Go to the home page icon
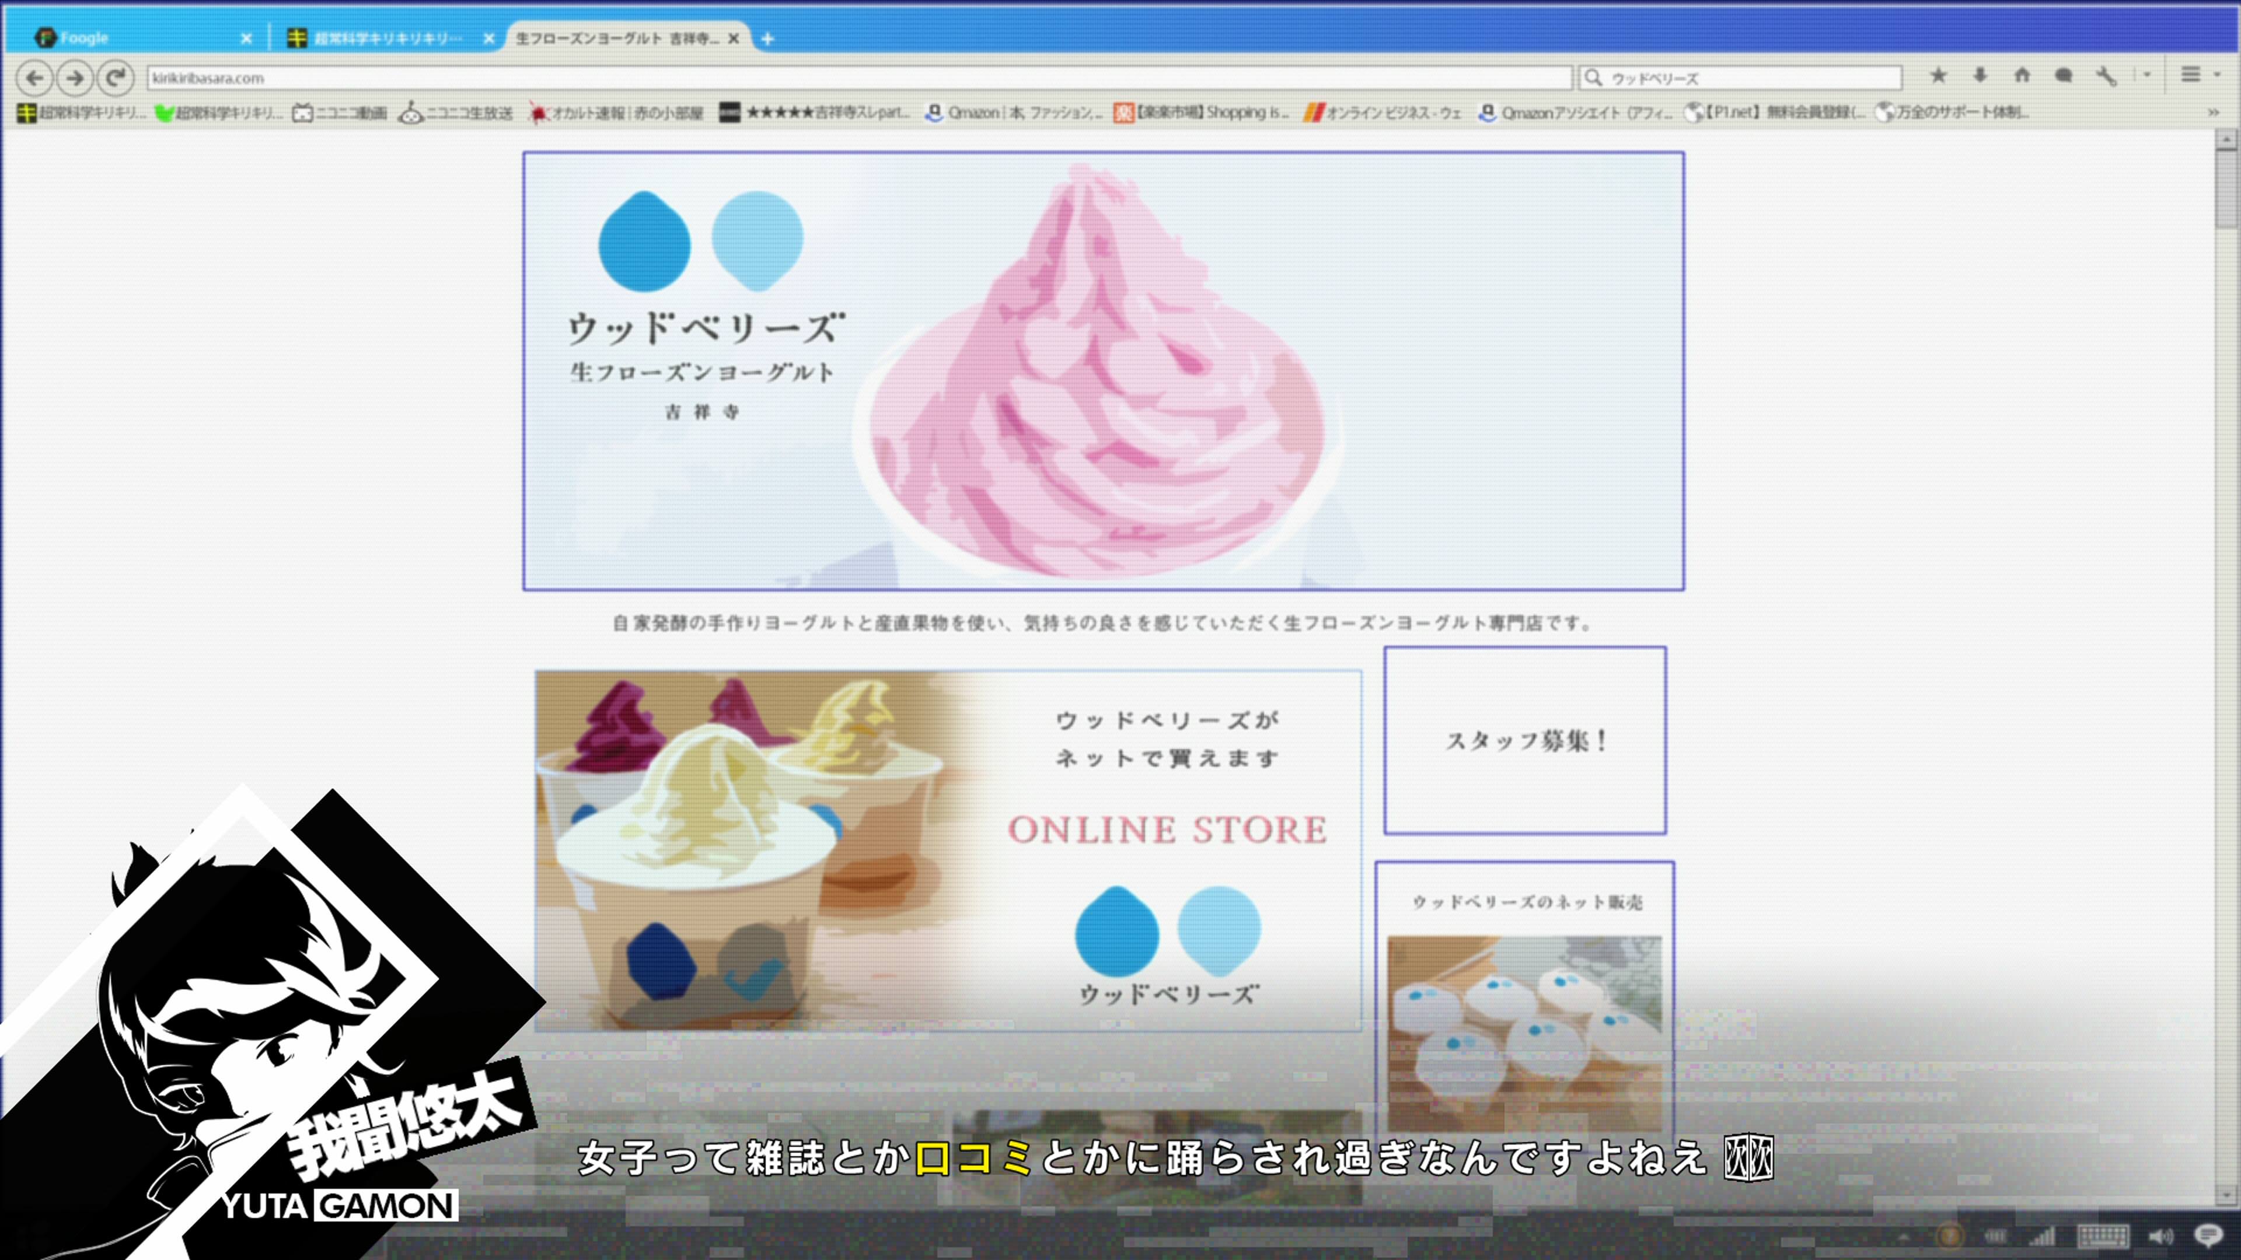Image resolution: width=2241 pixels, height=1260 pixels. [x=2022, y=76]
